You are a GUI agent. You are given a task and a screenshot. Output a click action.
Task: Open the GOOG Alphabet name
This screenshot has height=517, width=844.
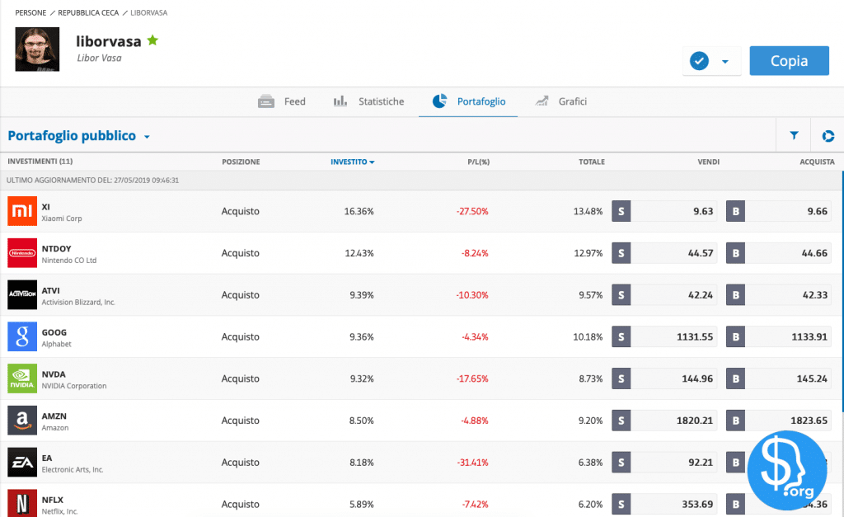coord(56,338)
